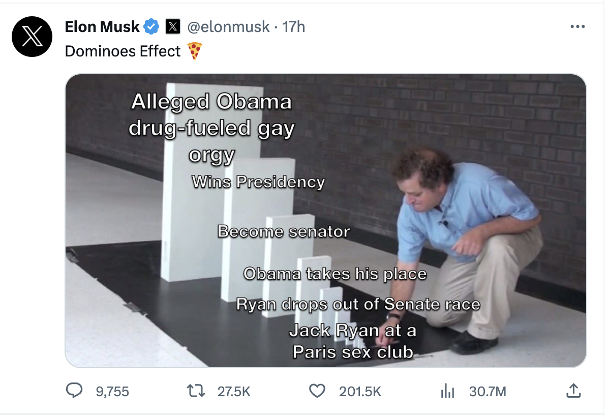Click the square X affiliation badge
The height and width of the screenshot is (417, 608).
(173, 27)
